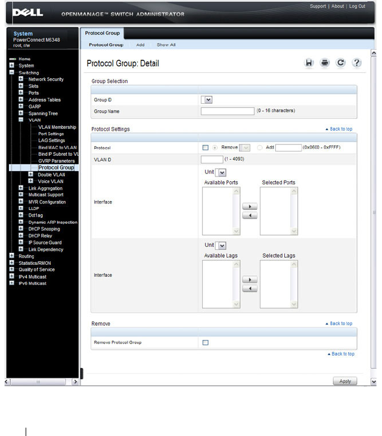Viewport: 382px width, 436px height.
Task: Open LAG Settings tree item
Action: 51,140
